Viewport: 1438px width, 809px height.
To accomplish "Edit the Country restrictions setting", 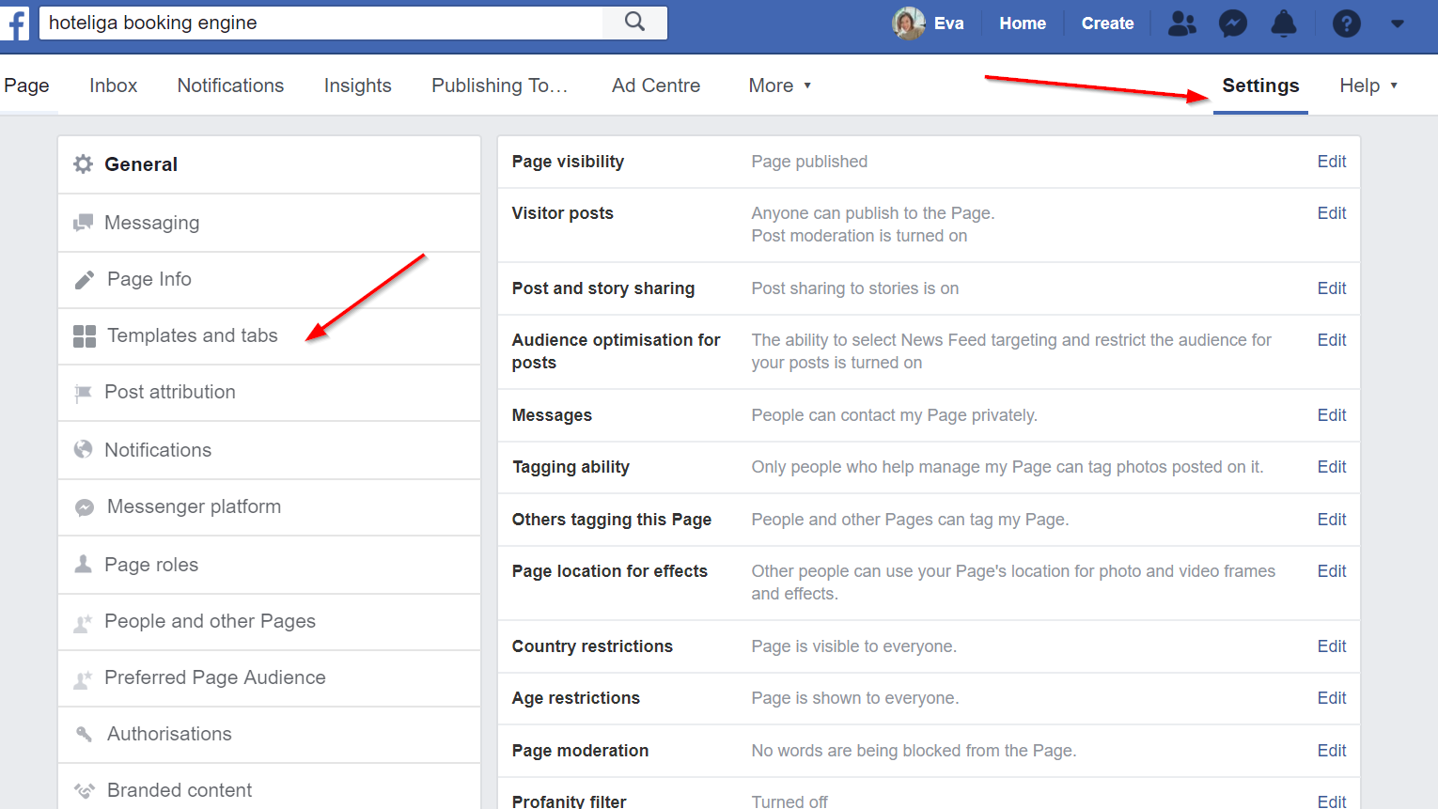I will coord(1331,646).
